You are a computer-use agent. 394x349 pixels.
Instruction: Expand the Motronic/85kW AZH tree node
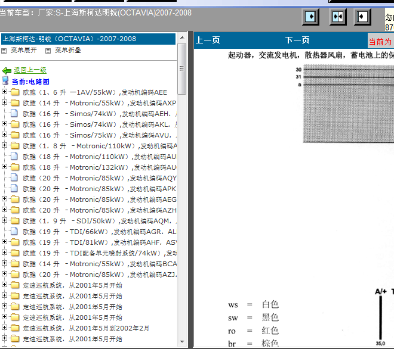pos(4,209)
